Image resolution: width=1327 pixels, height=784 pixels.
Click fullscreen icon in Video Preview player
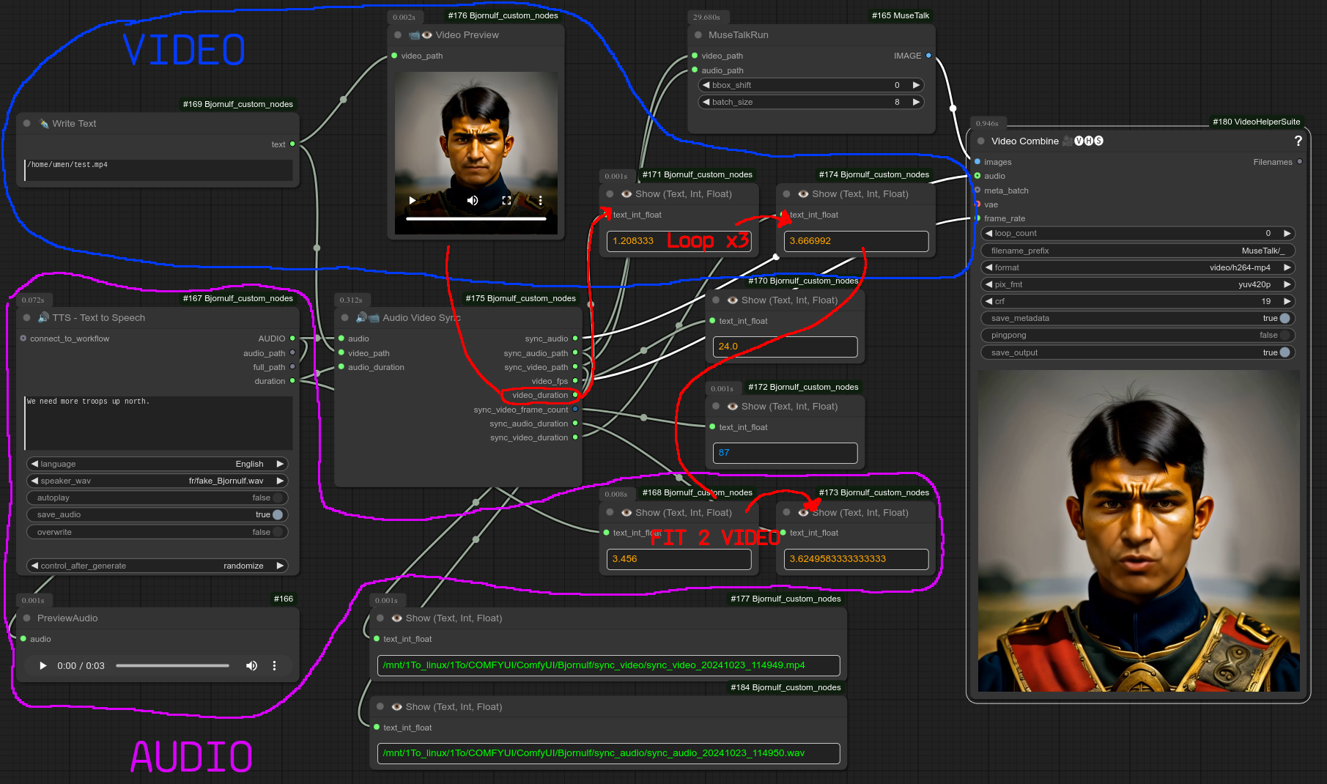(x=506, y=200)
